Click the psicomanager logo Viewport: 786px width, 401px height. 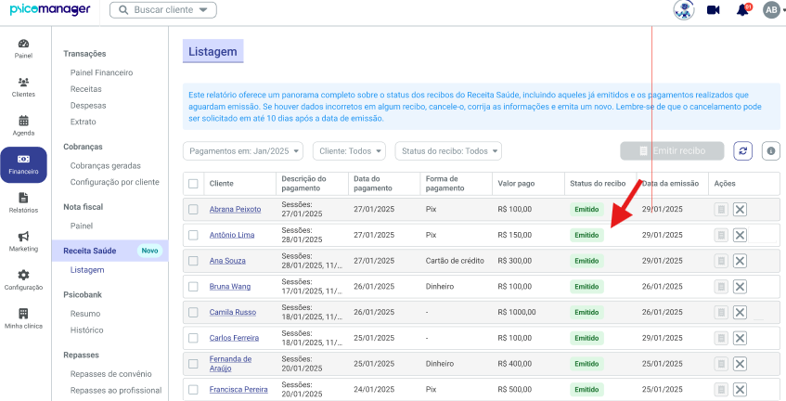click(x=50, y=9)
